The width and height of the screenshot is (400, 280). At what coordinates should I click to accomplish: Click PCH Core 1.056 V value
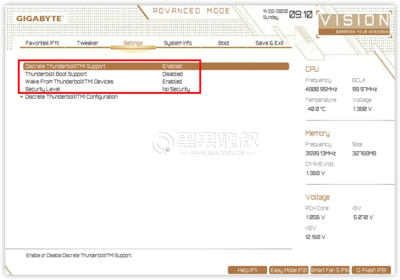(x=316, y=217)
